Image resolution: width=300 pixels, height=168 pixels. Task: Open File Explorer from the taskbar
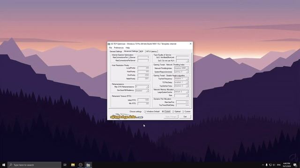point(73,165)
